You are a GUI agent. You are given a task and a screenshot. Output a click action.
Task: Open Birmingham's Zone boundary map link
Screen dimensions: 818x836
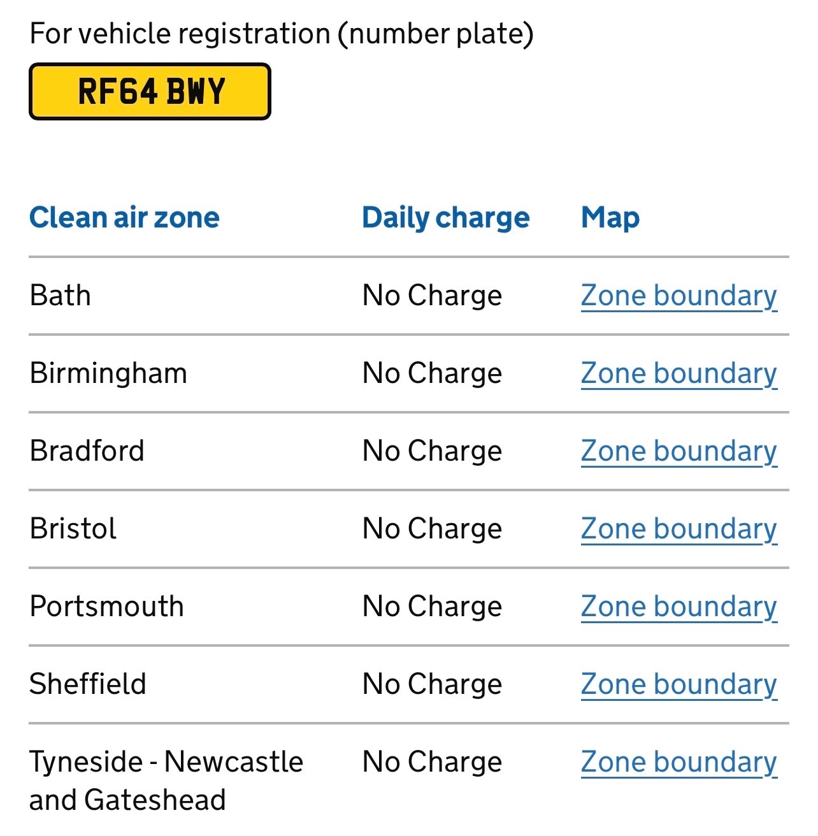pyautogui.click(x=678, y=373)
